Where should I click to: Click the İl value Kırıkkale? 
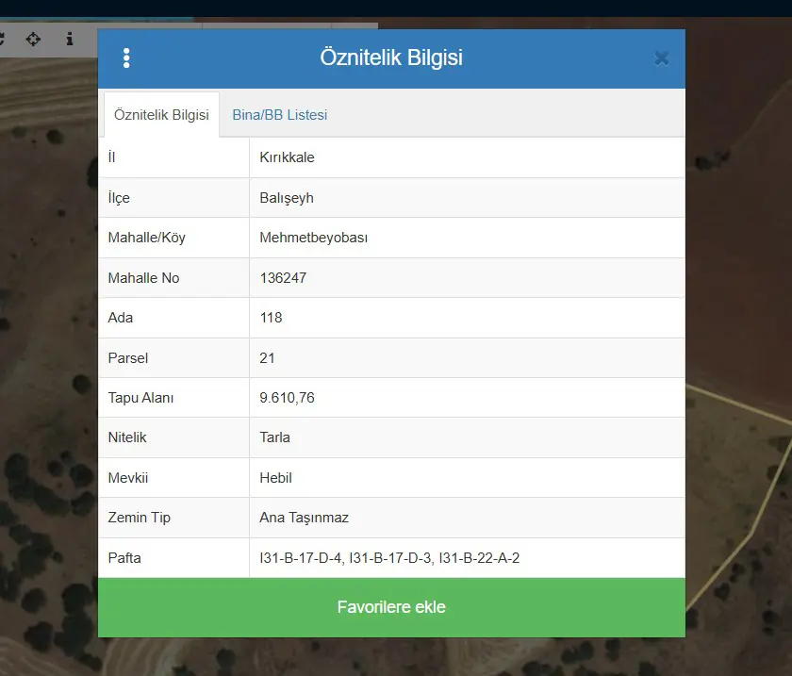[x=287, y=157]
